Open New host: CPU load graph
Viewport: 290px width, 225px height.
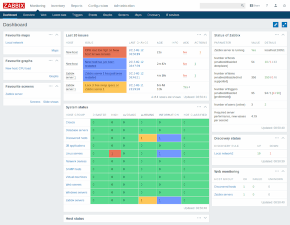[18, 68]
